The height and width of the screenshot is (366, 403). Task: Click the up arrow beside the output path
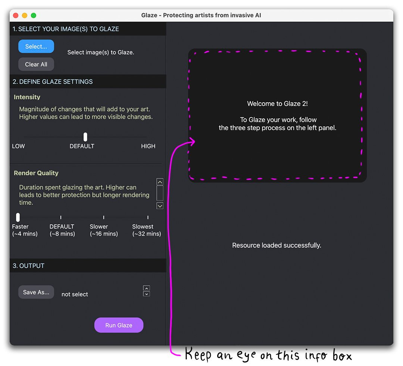tap(147, 288)
